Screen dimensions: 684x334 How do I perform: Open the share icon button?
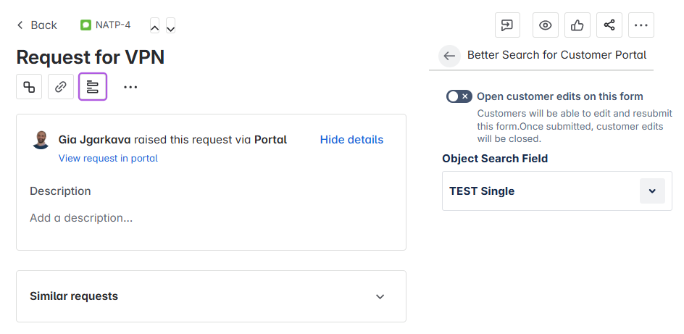(x=609, y=25)
